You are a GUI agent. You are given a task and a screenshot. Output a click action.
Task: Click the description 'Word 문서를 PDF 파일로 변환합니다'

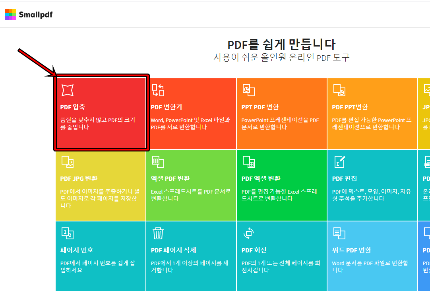click(370, 267)
